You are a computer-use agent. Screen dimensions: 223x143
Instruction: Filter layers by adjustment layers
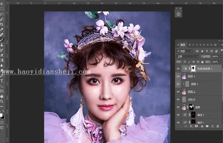pyautogui.click(x=202, y=51)
